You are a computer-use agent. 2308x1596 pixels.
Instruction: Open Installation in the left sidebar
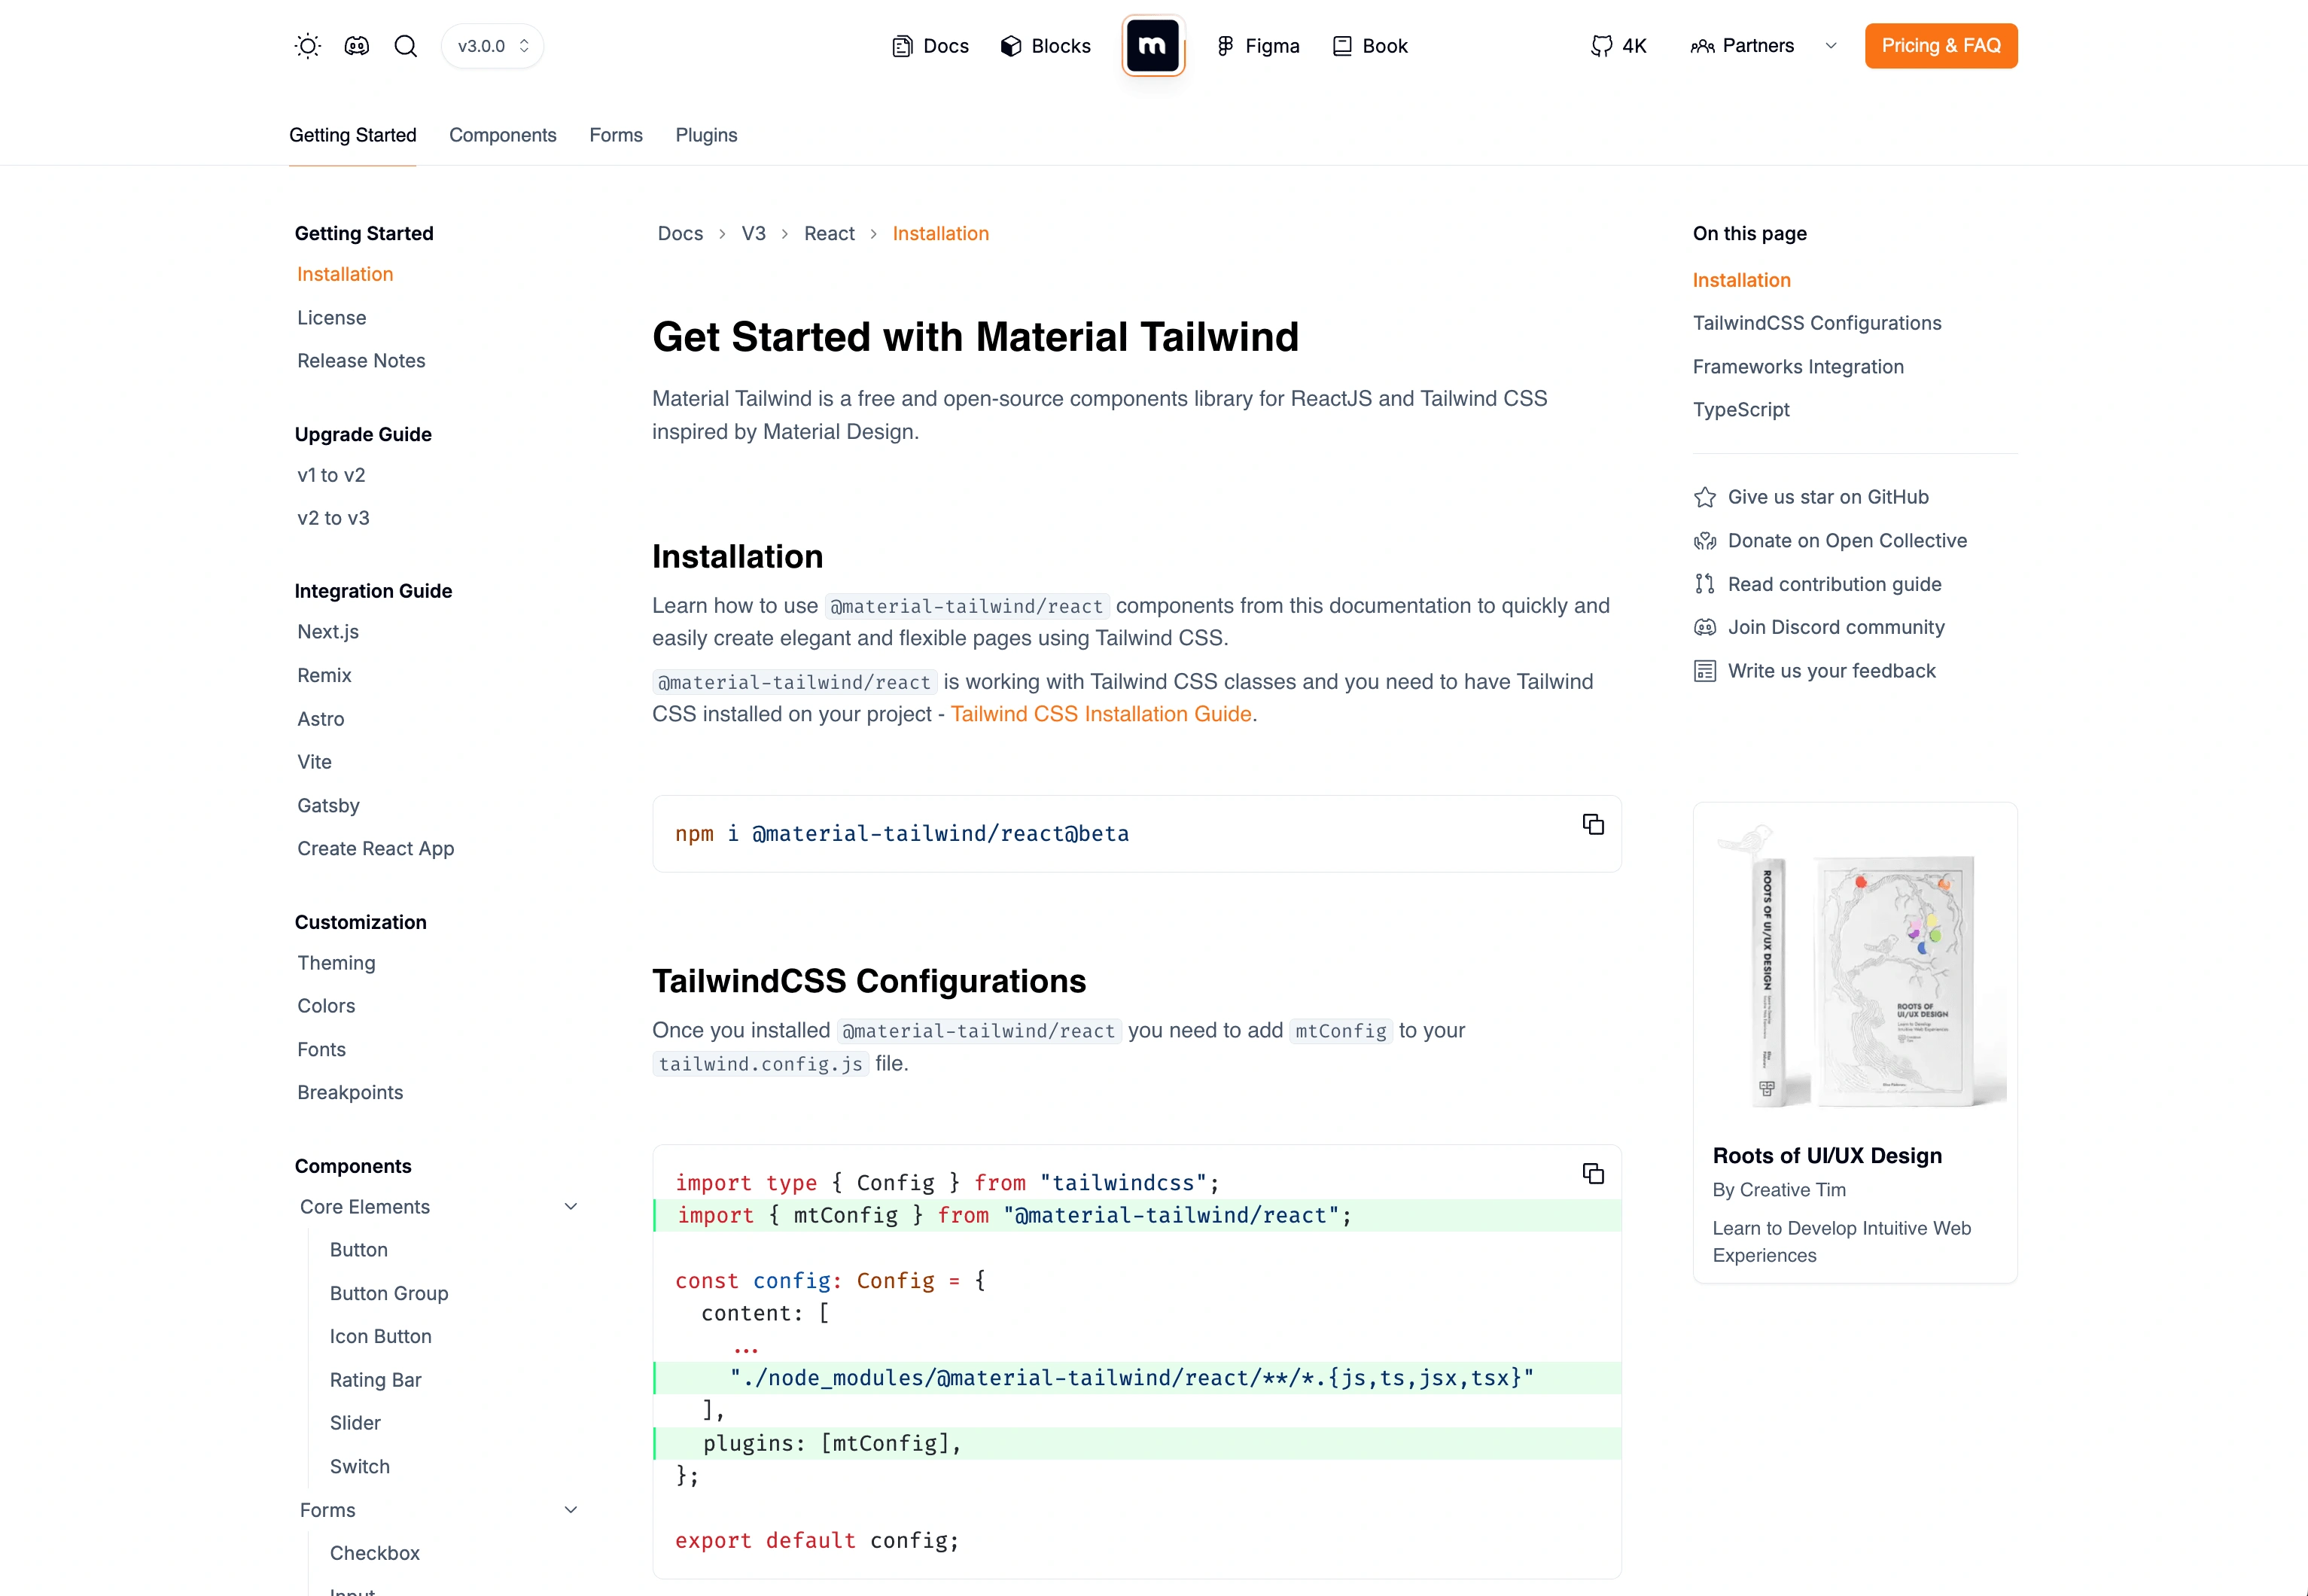pos(345,274)
